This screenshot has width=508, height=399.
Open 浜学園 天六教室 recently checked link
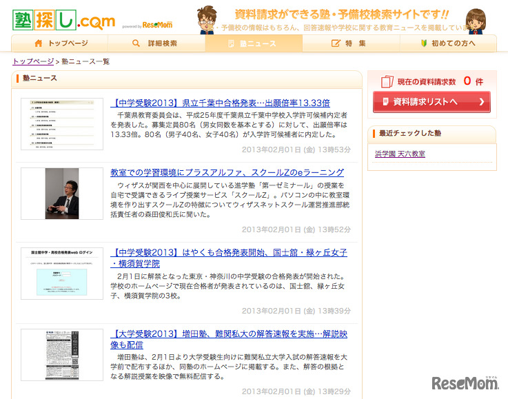[x=400, y=154]
